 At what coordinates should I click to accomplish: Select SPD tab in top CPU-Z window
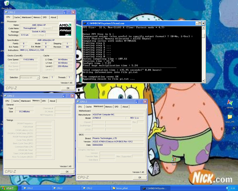pyautogui.click(x=45, y=18)
